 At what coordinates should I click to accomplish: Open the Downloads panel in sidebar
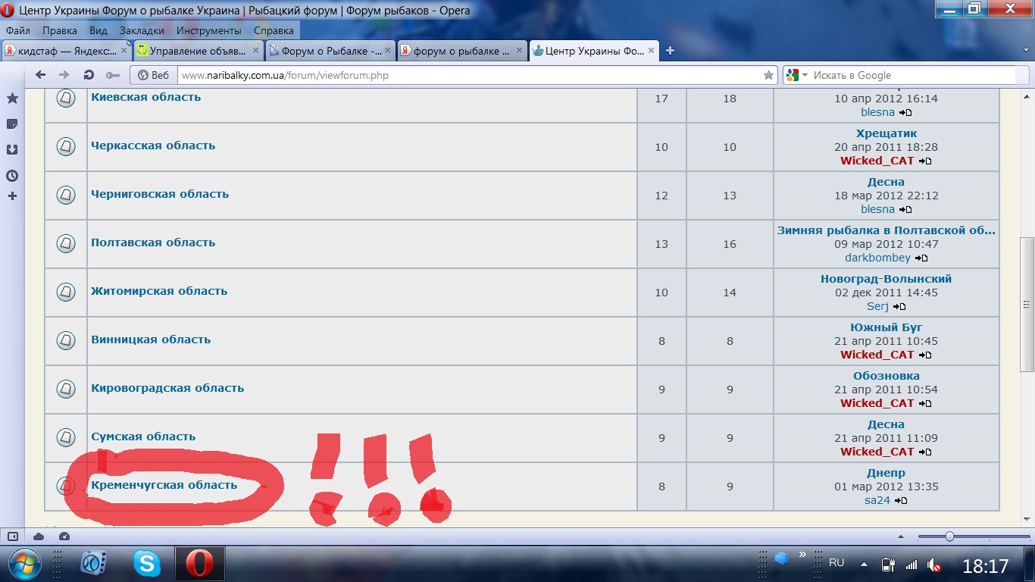tap(12, 150)
